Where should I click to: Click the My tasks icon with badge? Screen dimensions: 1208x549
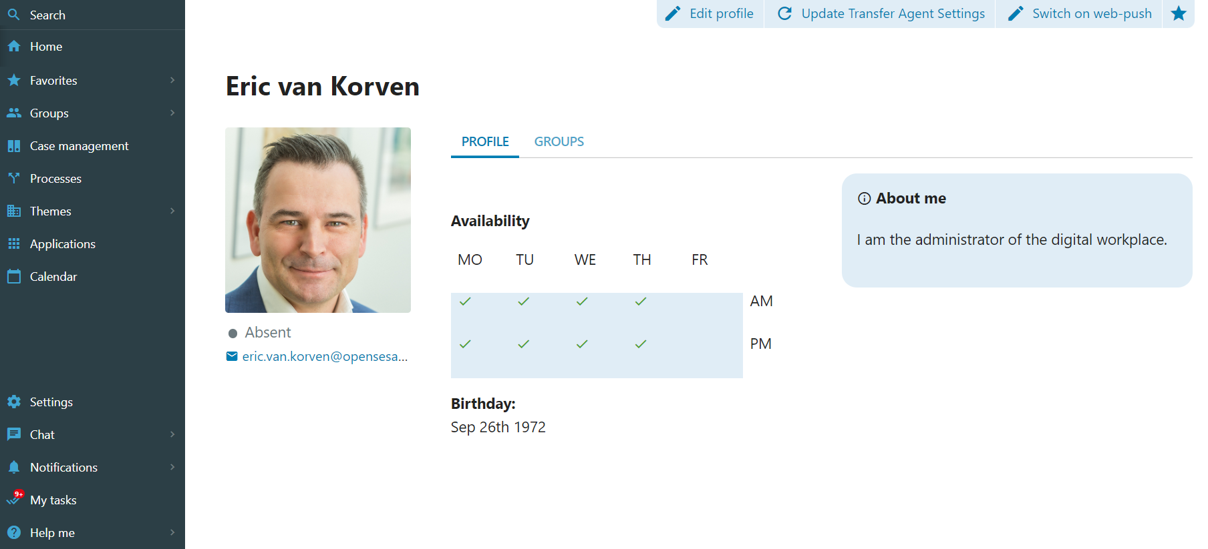pyautogui.click(x=14, y=500)
